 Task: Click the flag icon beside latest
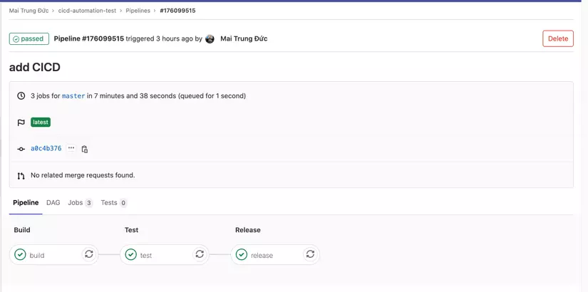tap(21, 122)
